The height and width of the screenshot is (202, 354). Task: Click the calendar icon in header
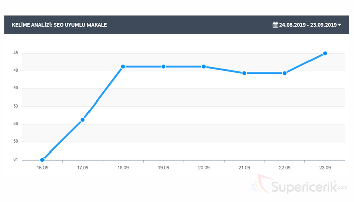click(x=275, y=24)
